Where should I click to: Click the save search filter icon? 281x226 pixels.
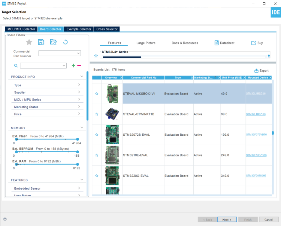[41, 42]
